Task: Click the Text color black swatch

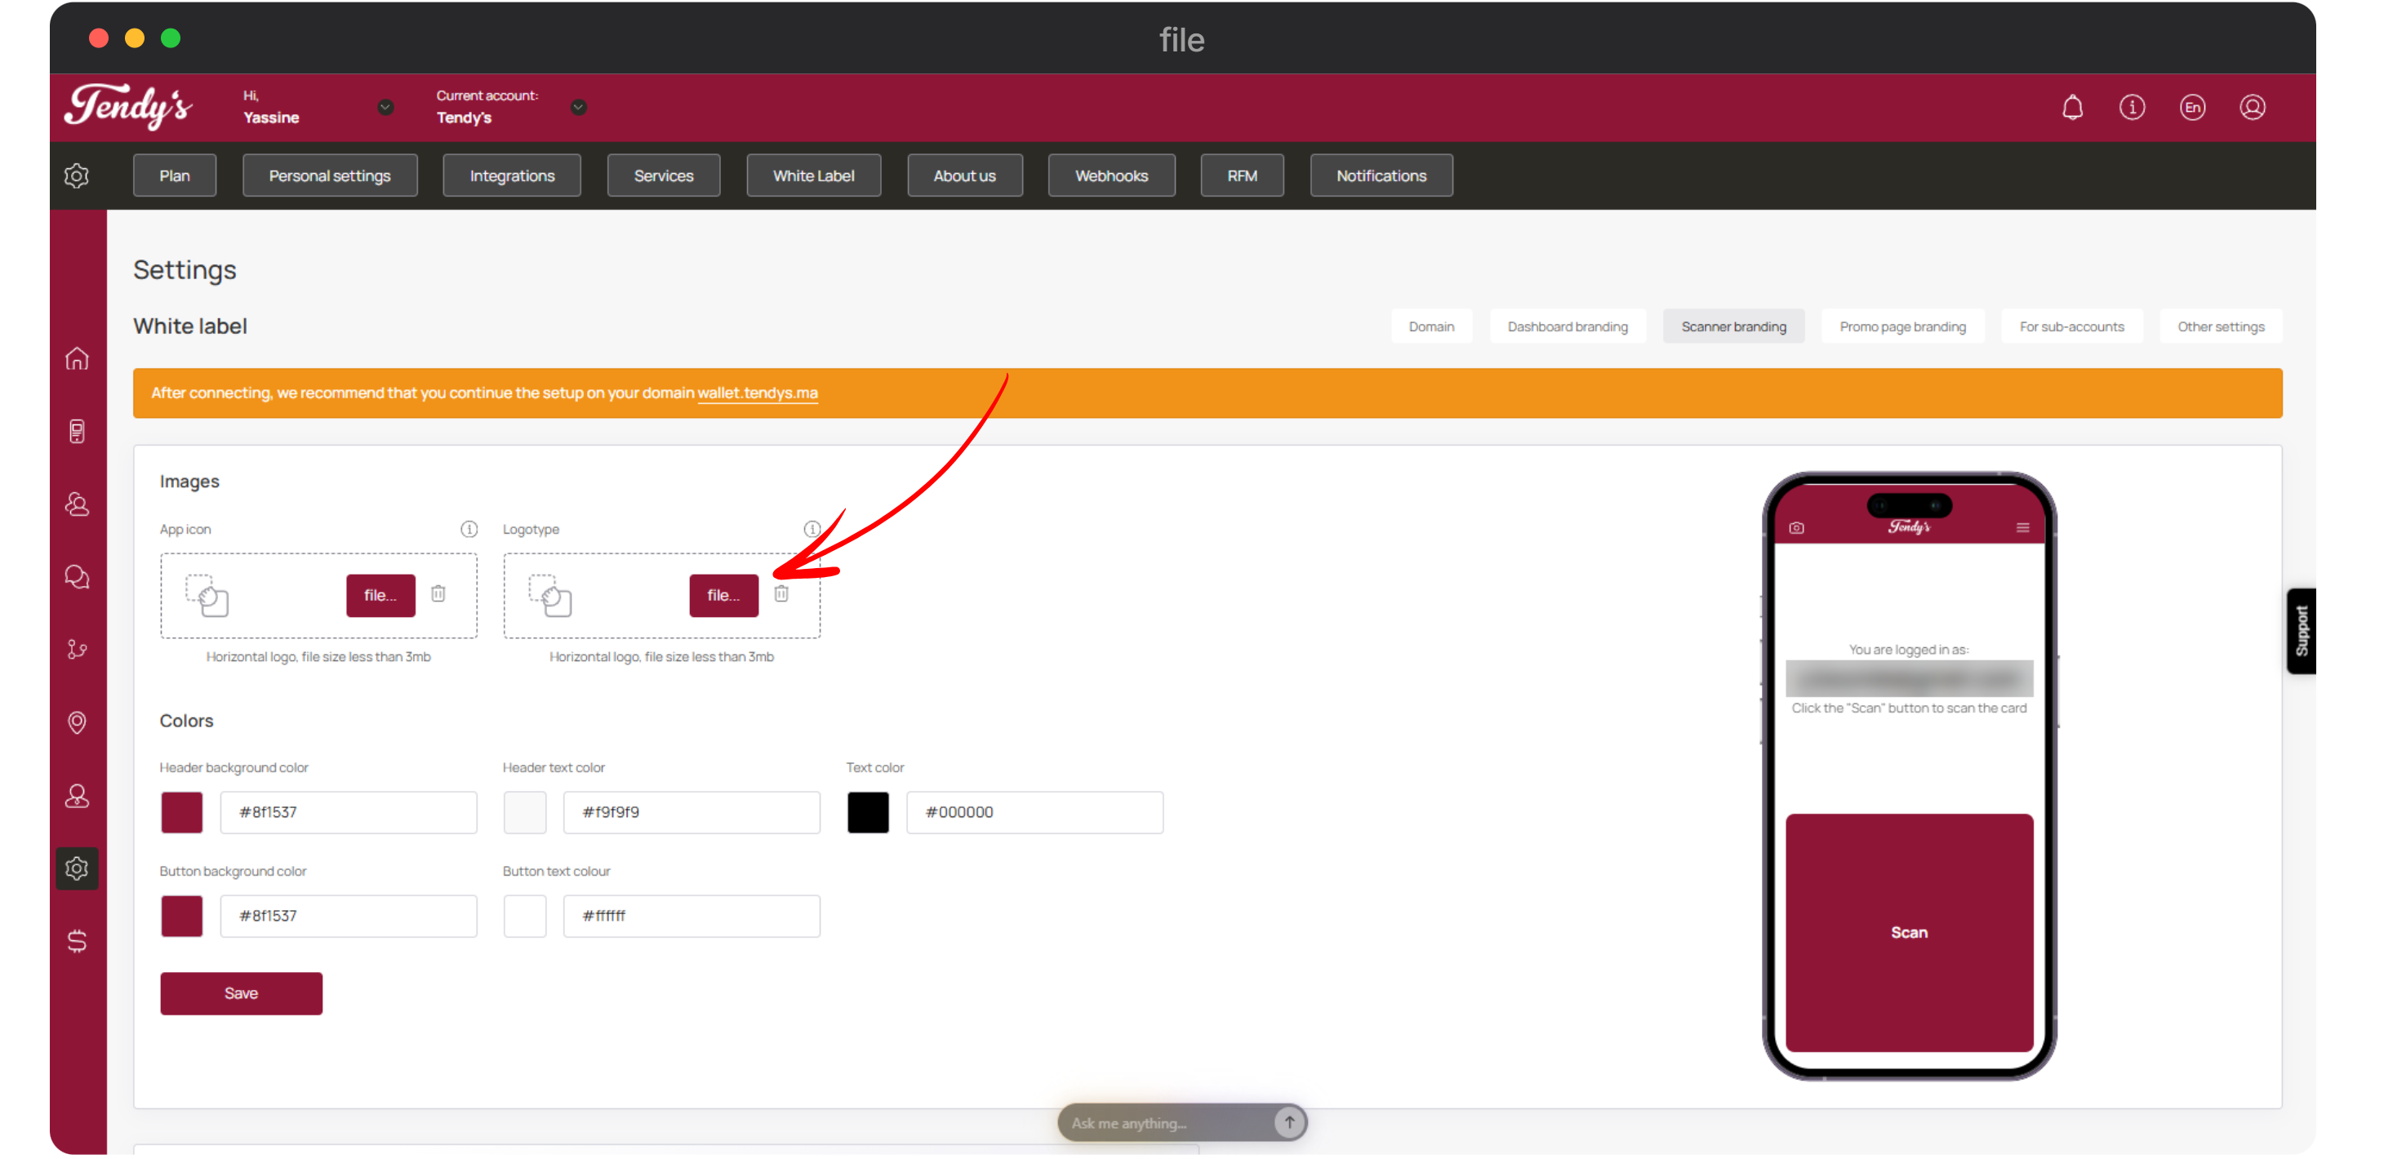Action: coord(867,812)
